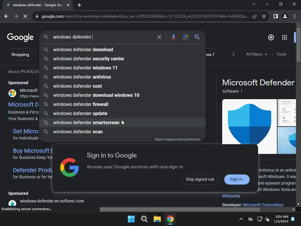Open the search Tools option
The image size is (301, 226).
(x=281, y=54)
